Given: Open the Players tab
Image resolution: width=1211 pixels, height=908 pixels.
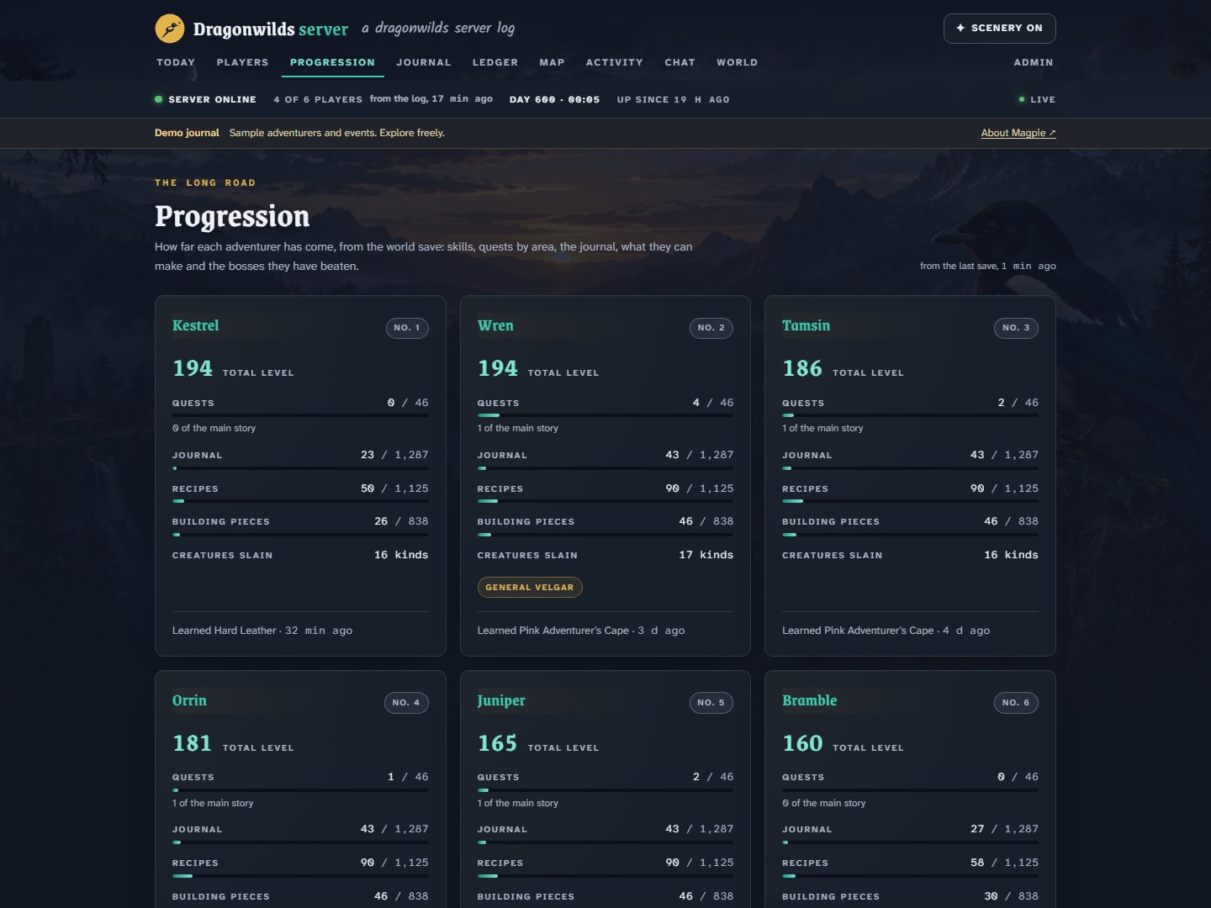Looking at the screenshot, I should (x=242, y=62).
